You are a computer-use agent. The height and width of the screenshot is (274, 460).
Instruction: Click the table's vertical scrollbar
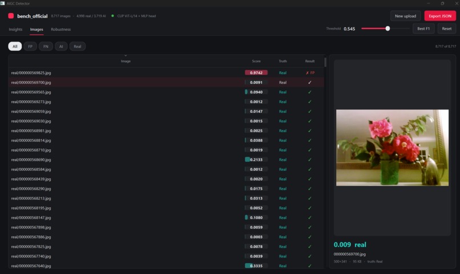click(325, 62)
